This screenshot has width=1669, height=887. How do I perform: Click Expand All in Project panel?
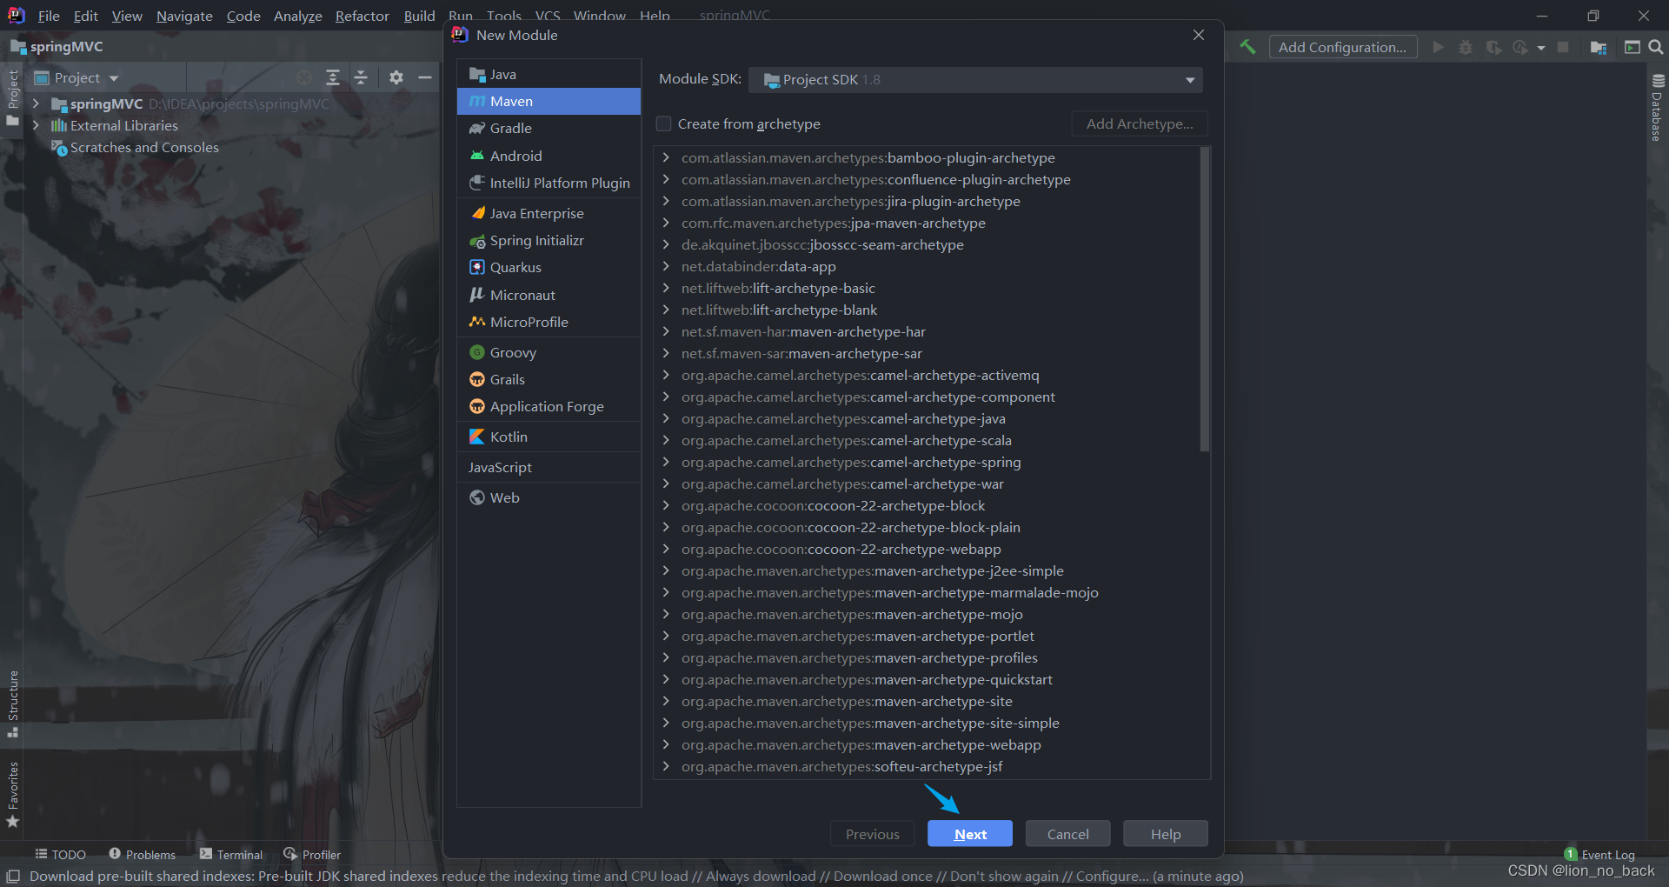click(x=333, y=77)
